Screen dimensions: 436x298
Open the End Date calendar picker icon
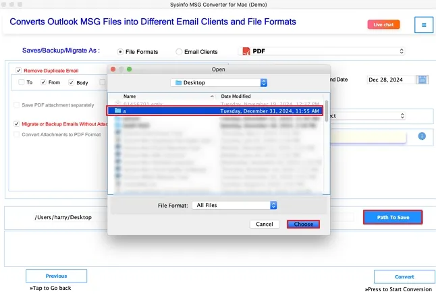(x=422, y=80)
